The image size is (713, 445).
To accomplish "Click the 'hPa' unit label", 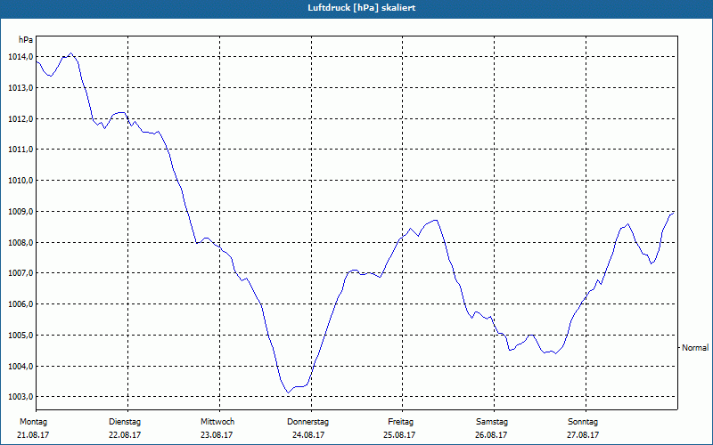I will pos(26,39).
